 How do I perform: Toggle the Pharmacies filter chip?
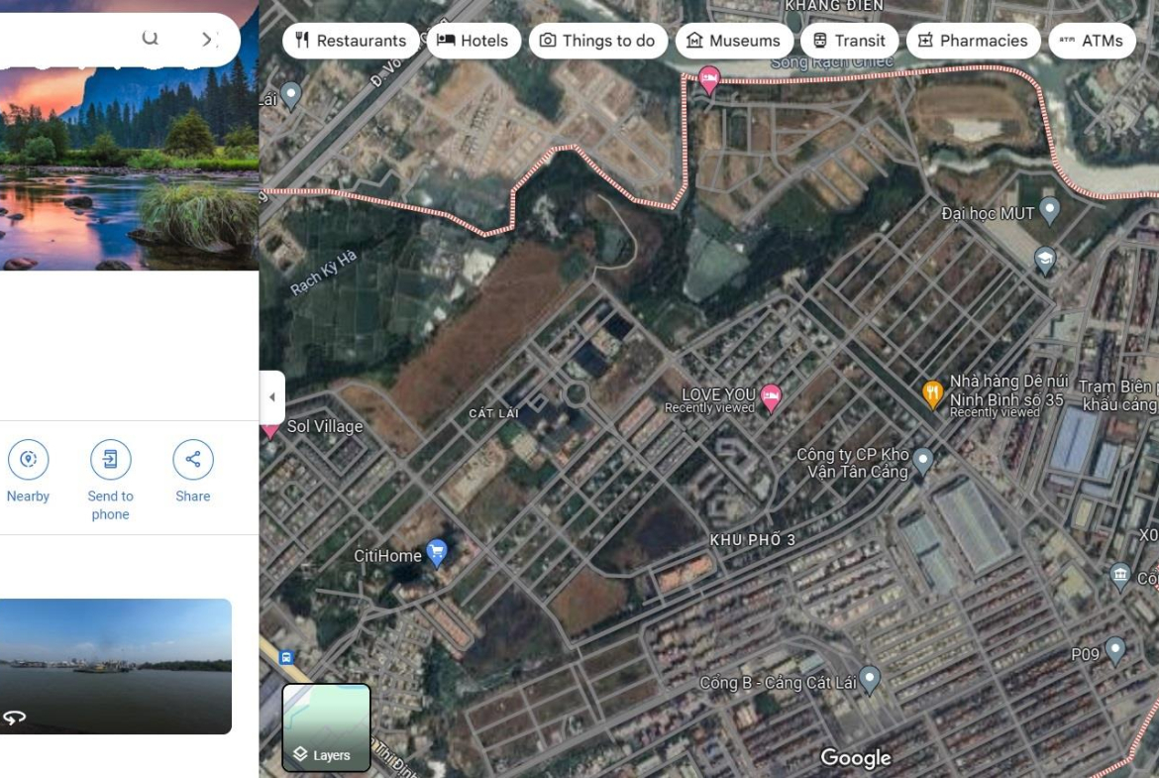click(973, 41)
